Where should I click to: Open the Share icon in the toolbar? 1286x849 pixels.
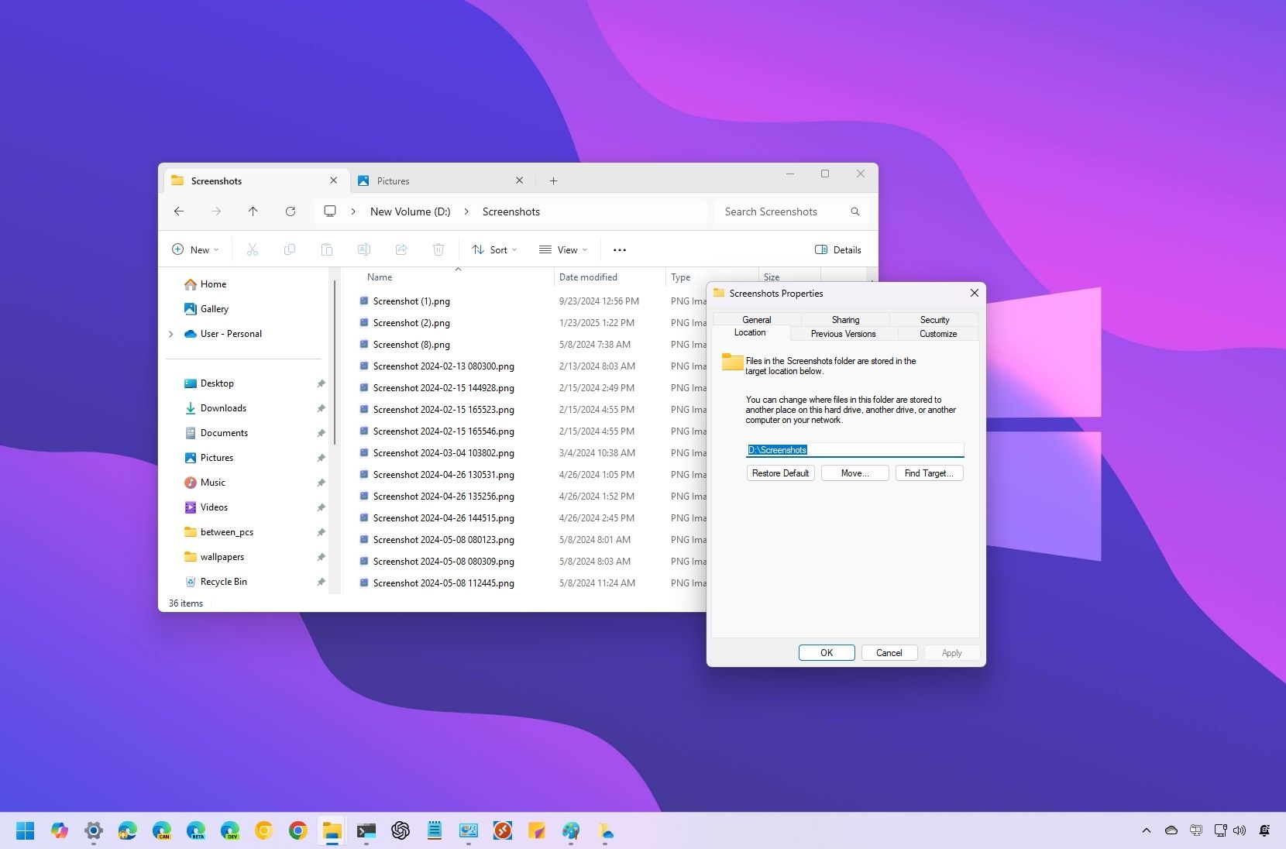point(401,249)
